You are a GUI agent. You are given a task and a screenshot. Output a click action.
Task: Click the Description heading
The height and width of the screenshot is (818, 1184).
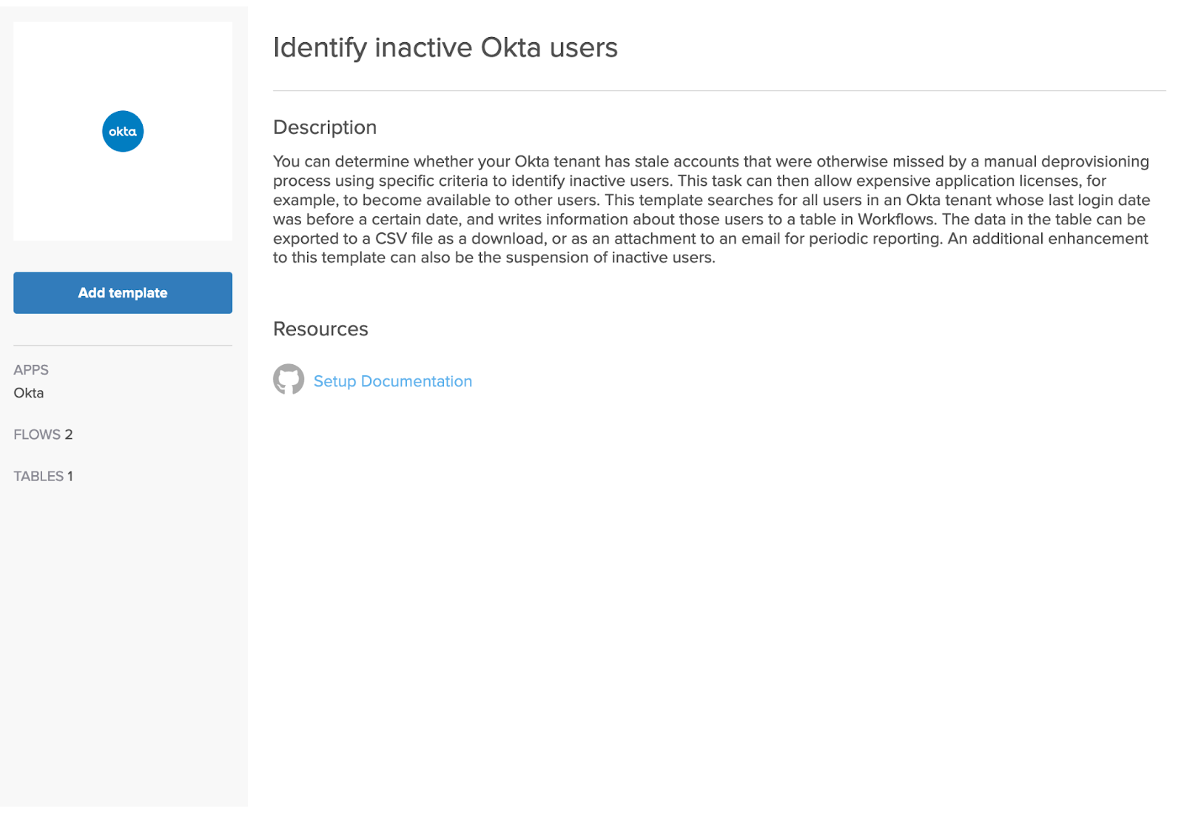[324, 127]
